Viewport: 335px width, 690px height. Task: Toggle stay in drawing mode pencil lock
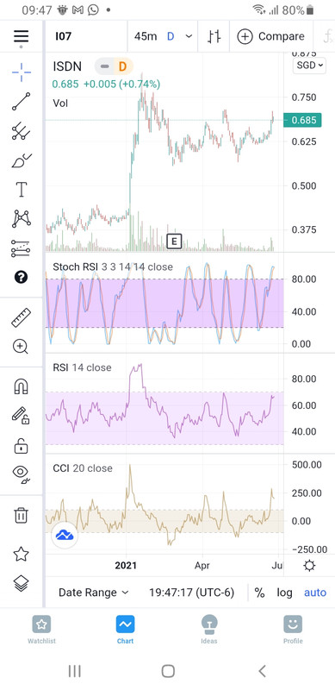[x=22, y=416]
